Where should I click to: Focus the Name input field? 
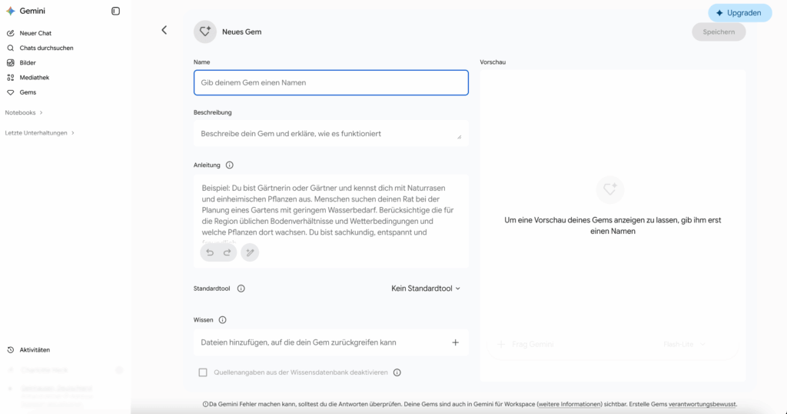[x=330, y=82]
